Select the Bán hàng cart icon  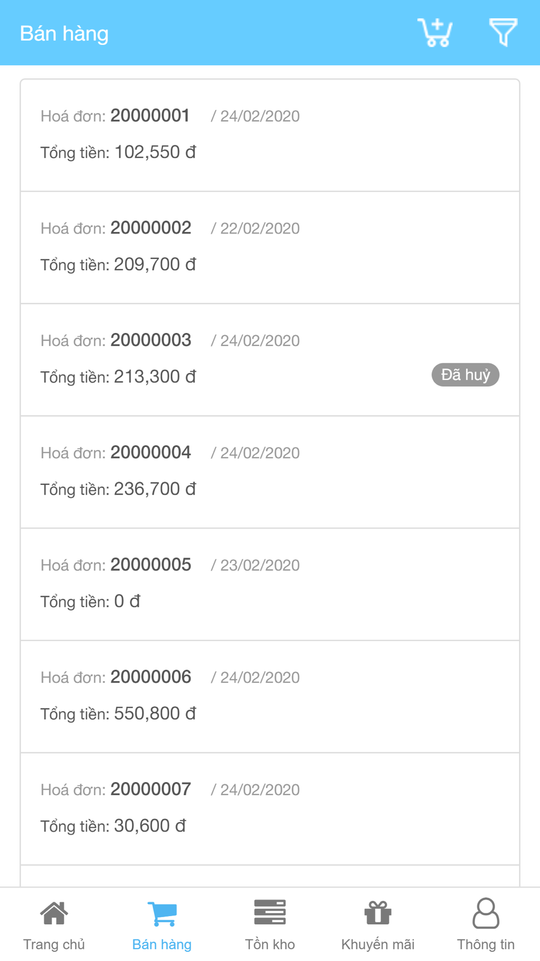(162, 913)
